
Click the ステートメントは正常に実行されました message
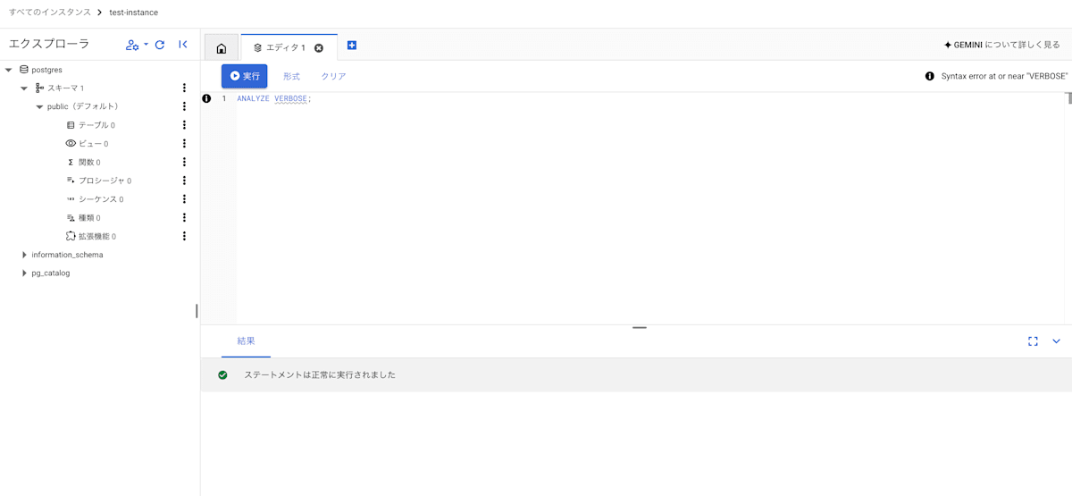(320, 375)
